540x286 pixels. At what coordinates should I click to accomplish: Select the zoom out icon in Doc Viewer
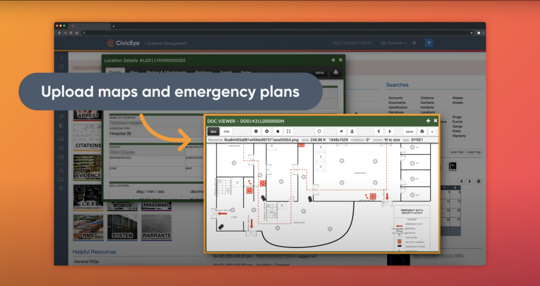point(256,131)
